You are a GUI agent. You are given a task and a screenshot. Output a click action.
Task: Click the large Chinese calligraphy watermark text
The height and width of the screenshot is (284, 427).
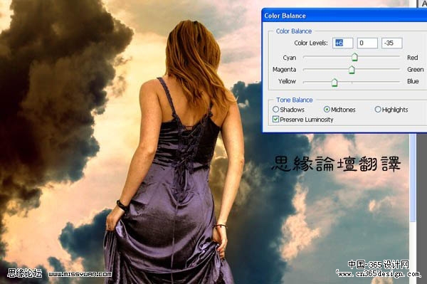click(x=337, y=164)
